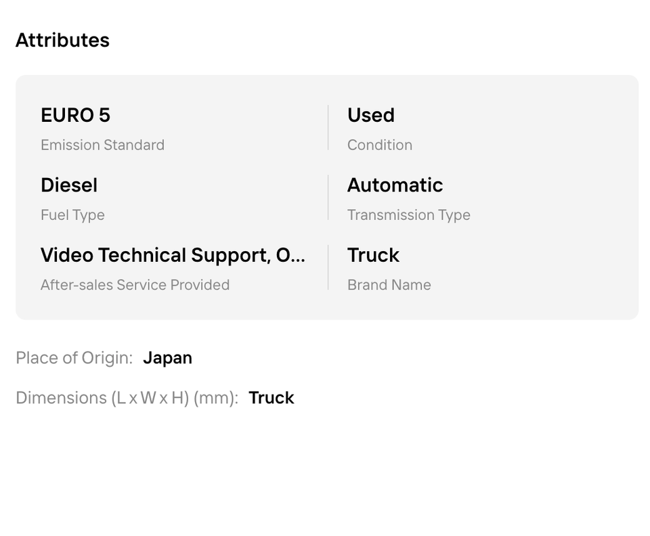Click divider between Diesel and Automatic
650x536 pixels.
[328, 198]
